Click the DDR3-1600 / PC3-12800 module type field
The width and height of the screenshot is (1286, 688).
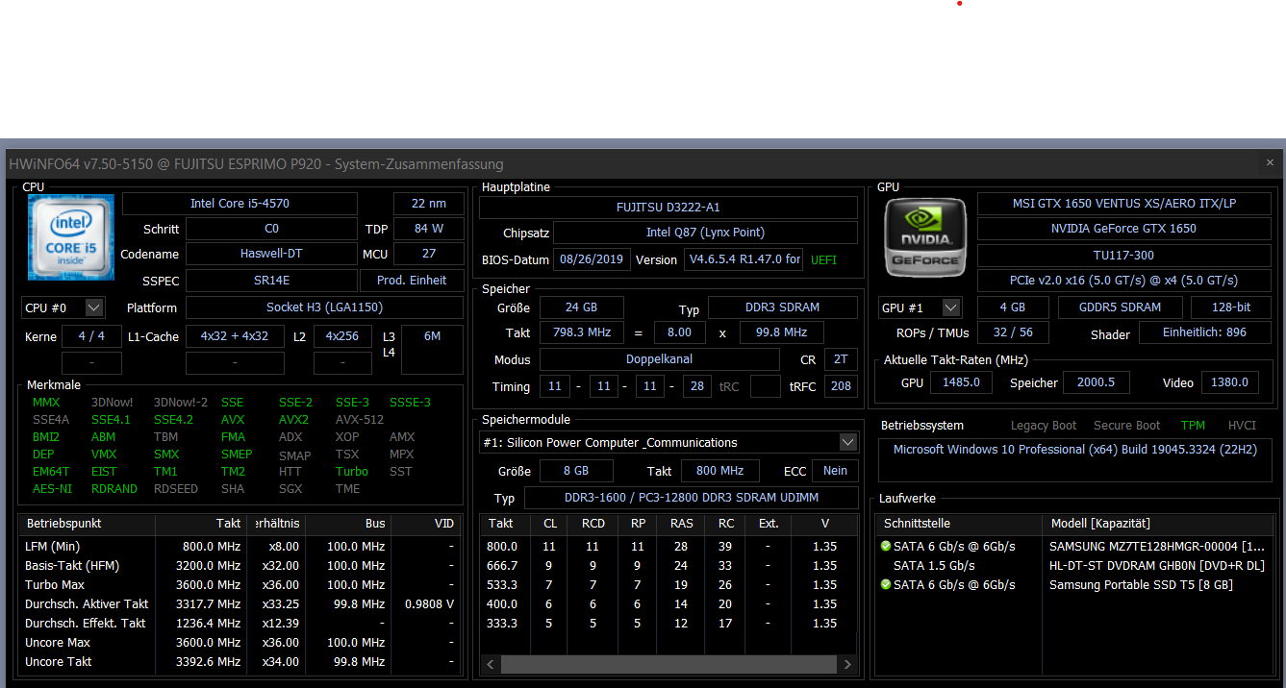pos(691,499)
